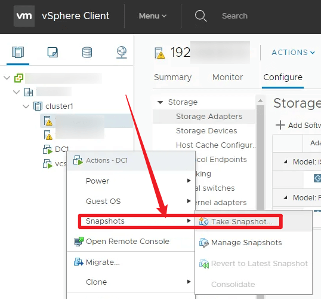Select the DC1 virtual machine

62,149
